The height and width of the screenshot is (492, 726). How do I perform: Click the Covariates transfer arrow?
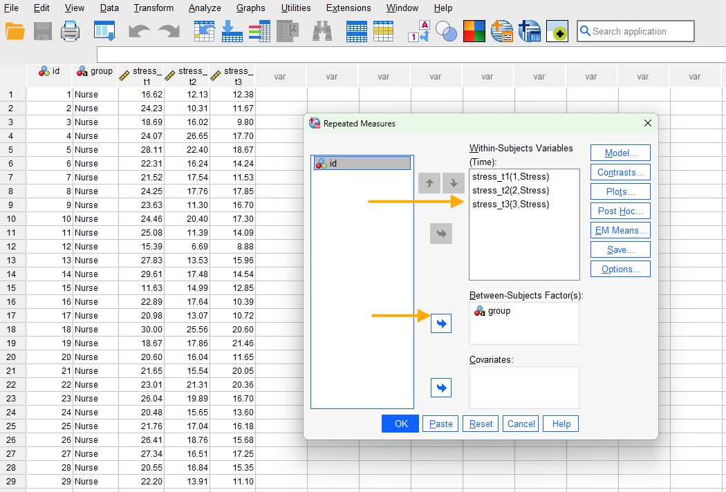tap(441, 388)
